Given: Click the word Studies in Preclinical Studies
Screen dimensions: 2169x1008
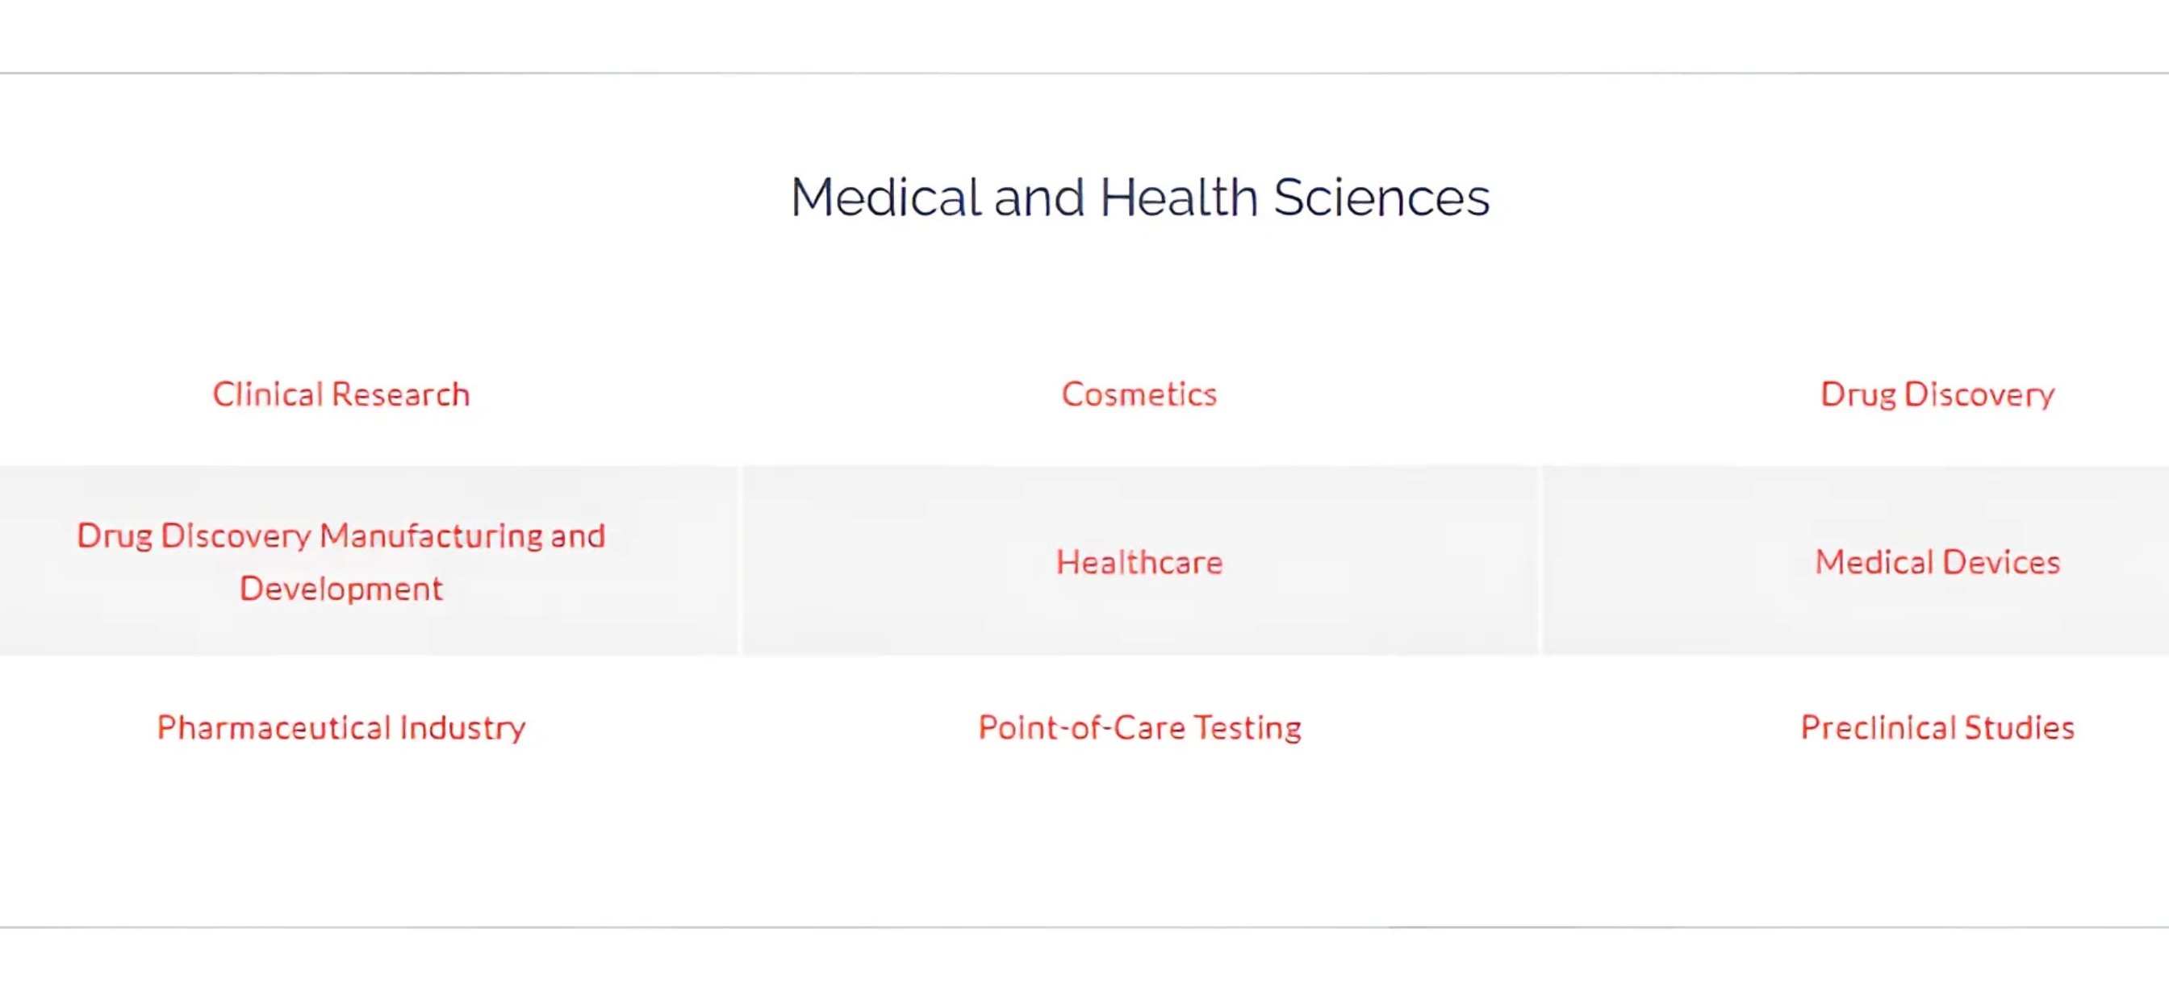Looking at the screenshot, I should [x=2019, y=727].
